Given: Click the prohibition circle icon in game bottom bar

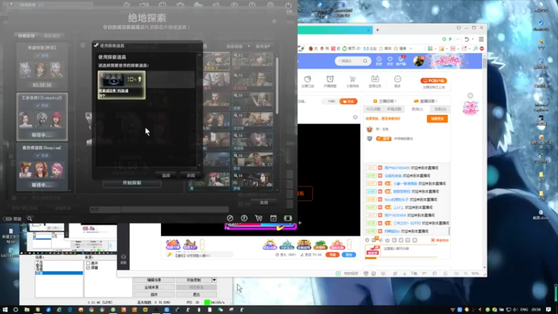Looking at the screenshot, I should pos(230,218).
